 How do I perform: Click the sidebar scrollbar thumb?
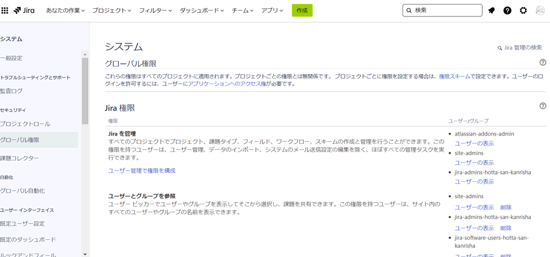pos(85,91)
